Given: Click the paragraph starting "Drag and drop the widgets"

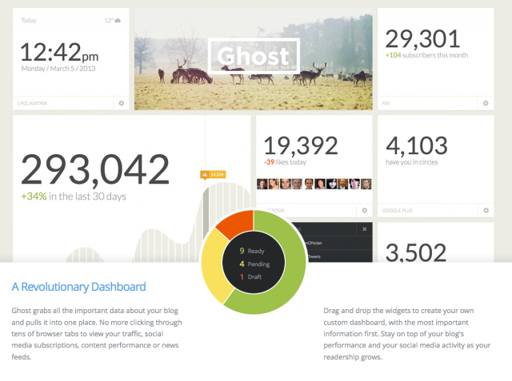Looking at the screenshot, I should [x=407, y=334].
